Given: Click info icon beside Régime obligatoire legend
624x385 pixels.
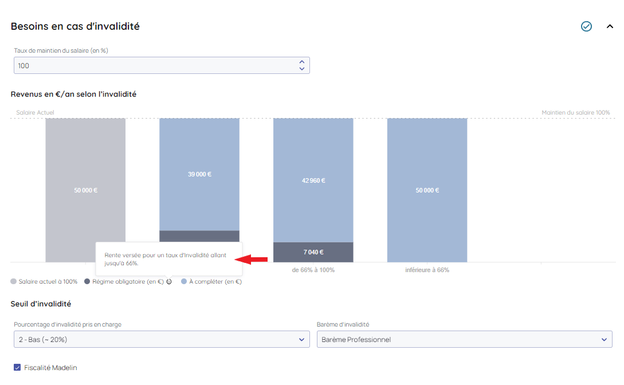Looking at the screenshot, I should coord(169,282).
